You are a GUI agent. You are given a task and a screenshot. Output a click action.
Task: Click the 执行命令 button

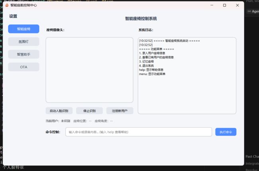[x=226, y=132]
